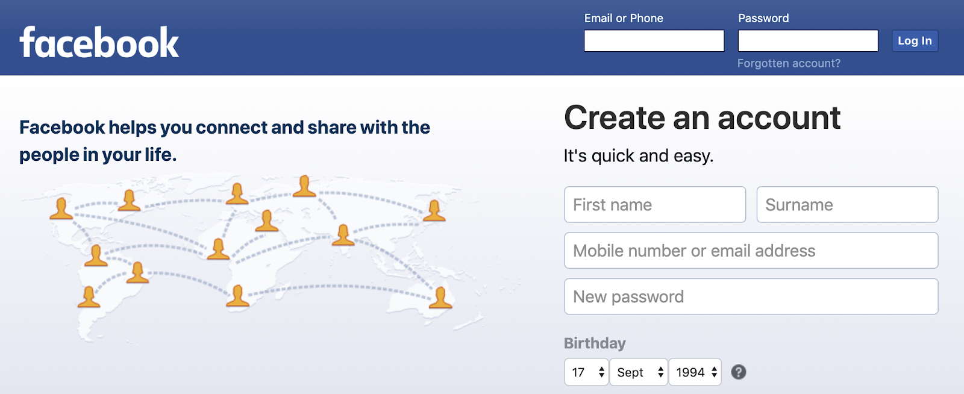This screenshot has height=394, width=964.
Task: Open the birthday day dropdown showing 17
Action: pyautogui.click(x=586, y=372)
